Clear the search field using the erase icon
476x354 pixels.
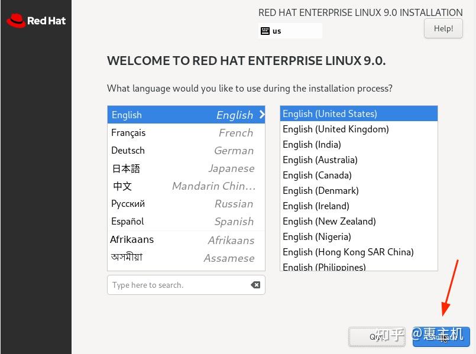tap(255, 284)
